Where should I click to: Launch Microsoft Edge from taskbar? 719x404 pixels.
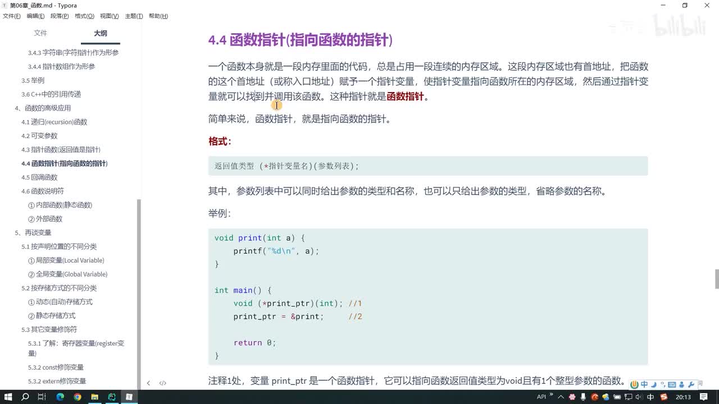coord(60,397)
